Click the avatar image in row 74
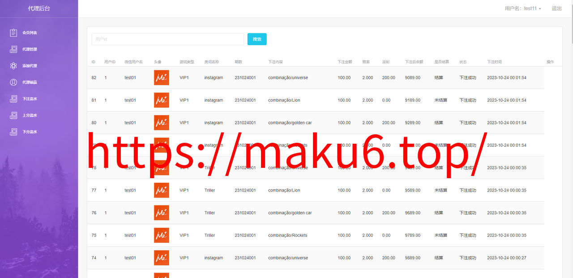The width and height of the screenshot is (573, 278). [162, 258]
